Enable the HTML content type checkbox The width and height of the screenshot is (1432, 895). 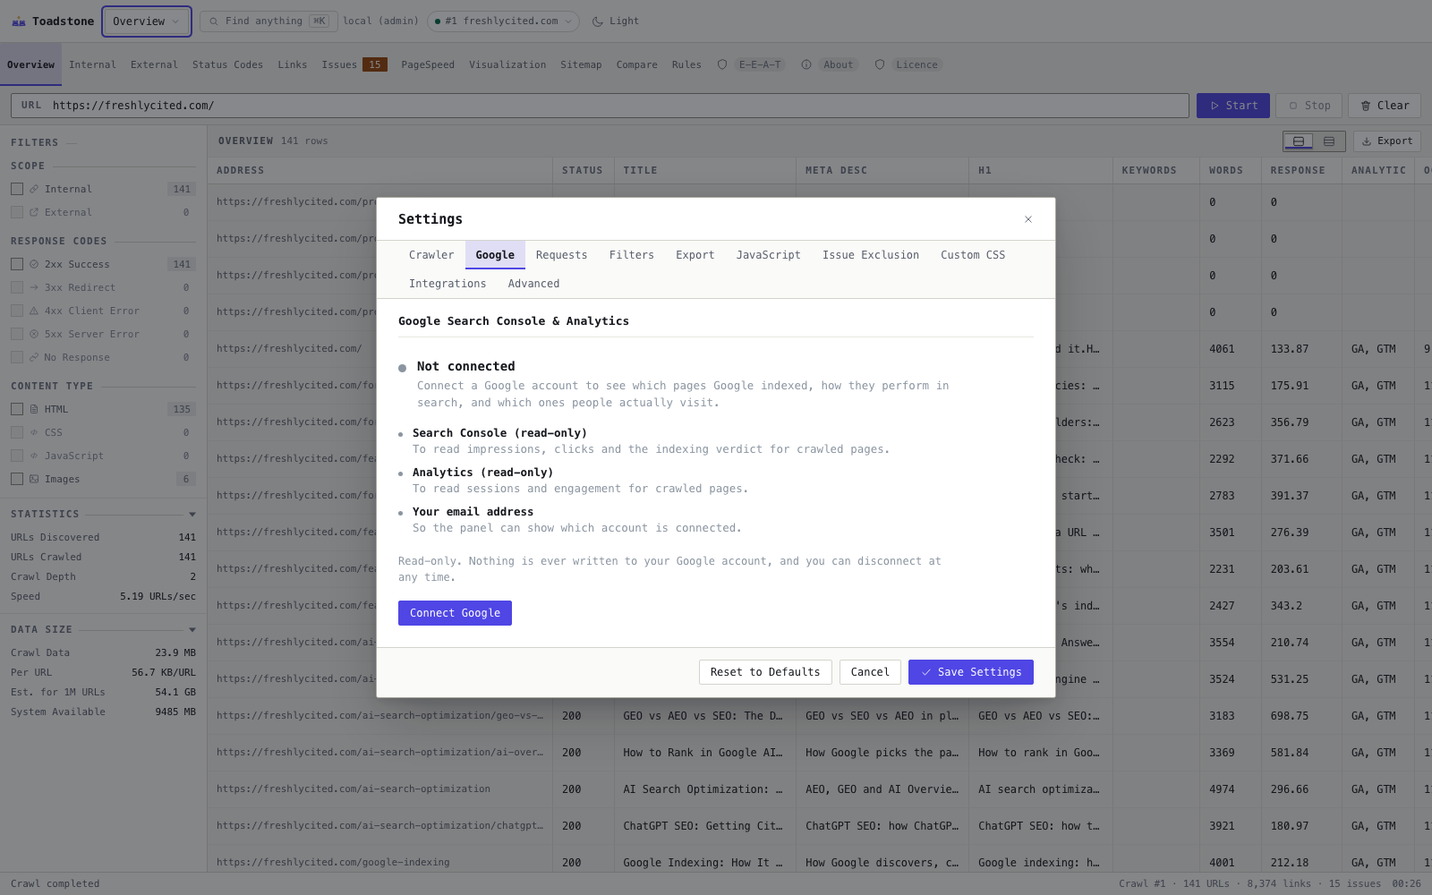coord(17,409)
